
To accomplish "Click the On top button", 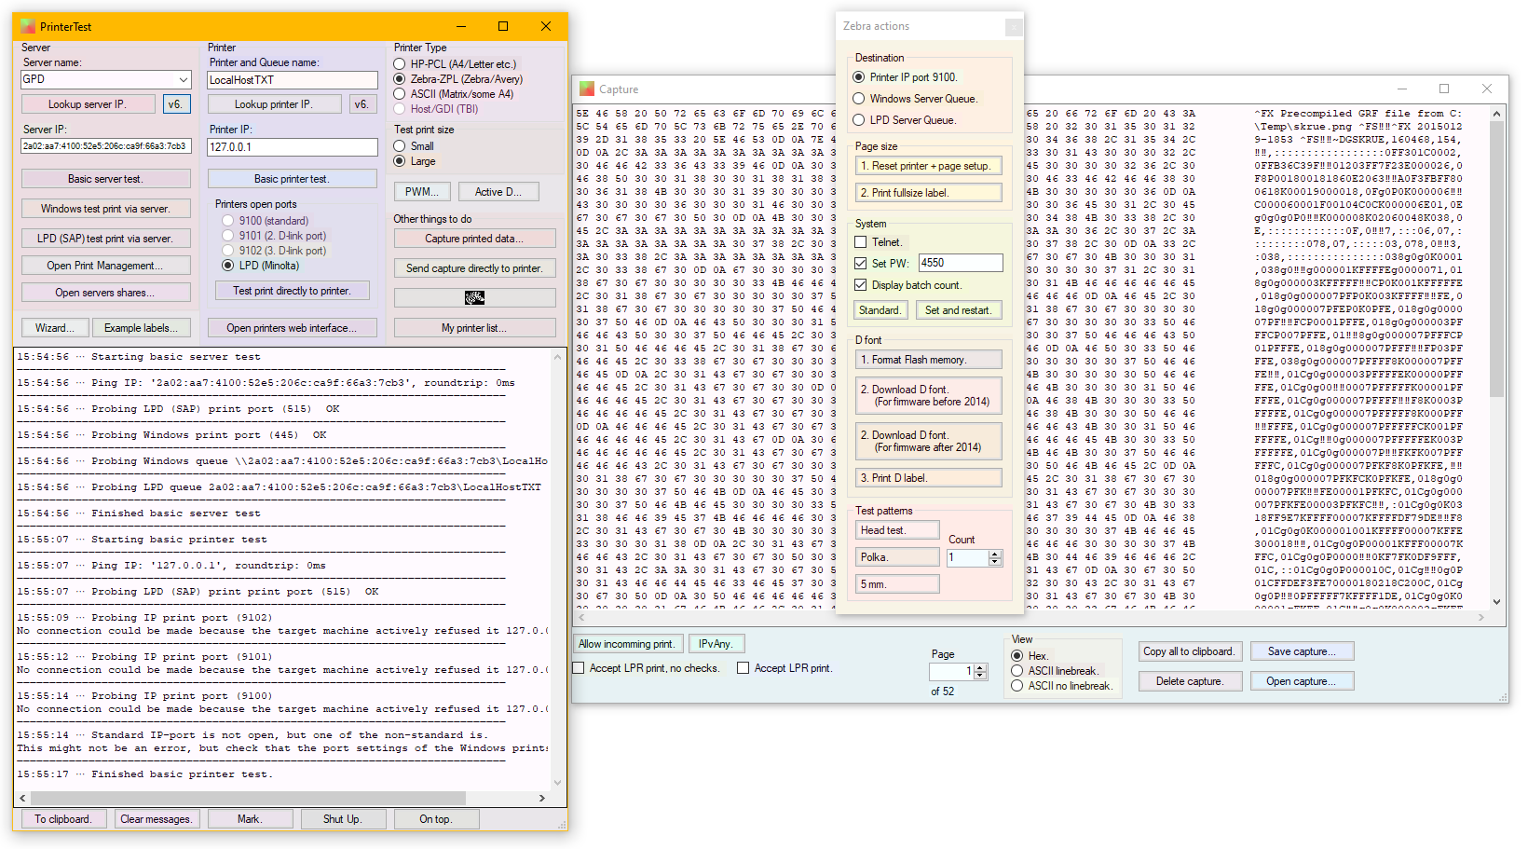I will [x=436, y=819].
